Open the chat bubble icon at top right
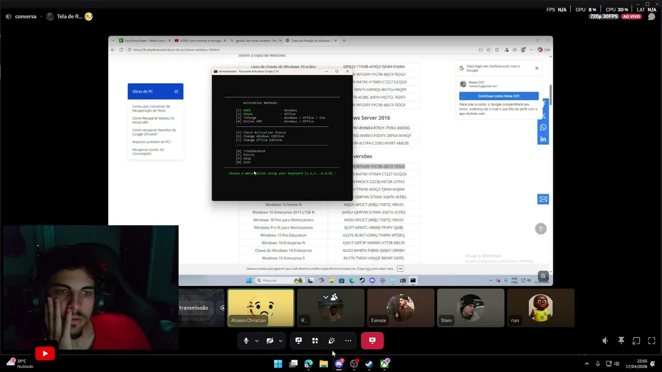Viewport: 662px width, 372px height. tap(652, 17)
